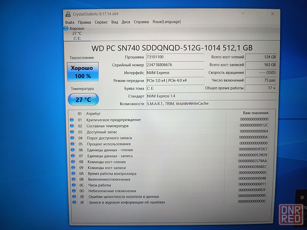
Task: Click the gear icon at right screen edge
Action: click(x=302, y=197)
